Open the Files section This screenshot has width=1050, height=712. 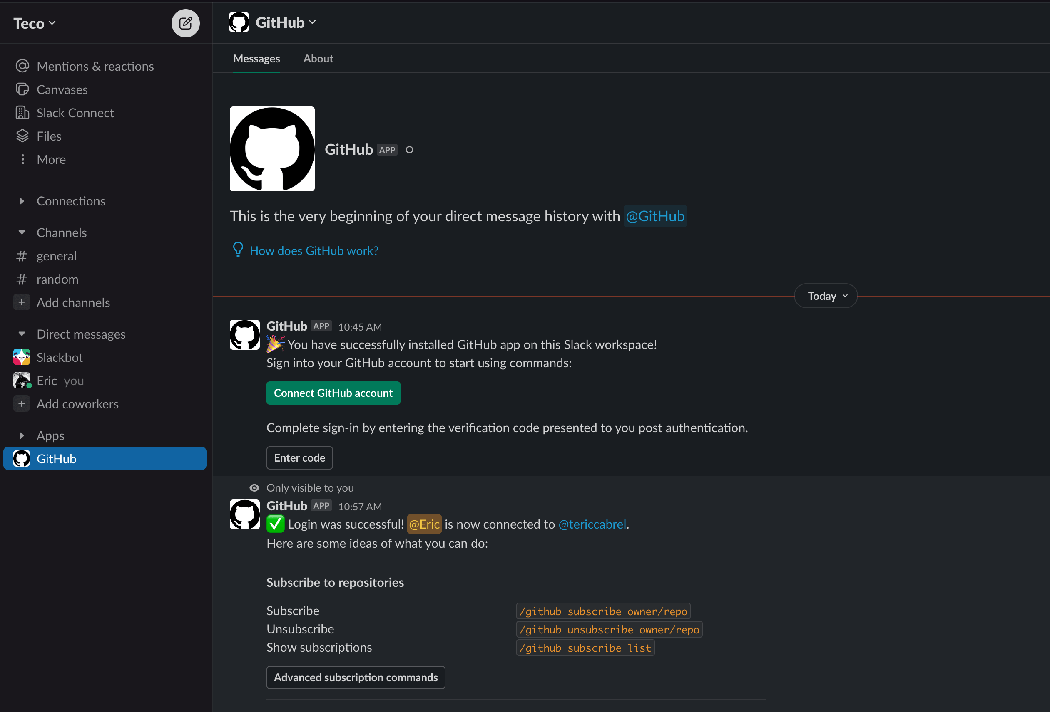[x=49, y=136]
